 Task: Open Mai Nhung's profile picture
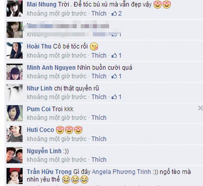[15, 8]
